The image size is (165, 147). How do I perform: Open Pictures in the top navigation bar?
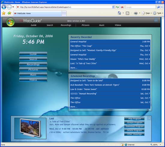click(85, 25)
